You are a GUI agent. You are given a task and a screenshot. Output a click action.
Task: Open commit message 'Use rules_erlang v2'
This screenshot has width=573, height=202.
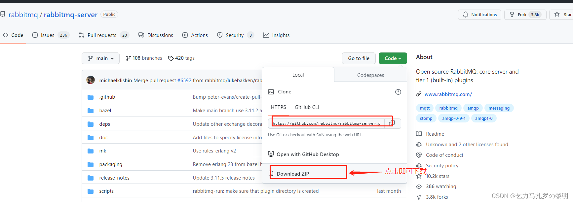tap(214, 151)
